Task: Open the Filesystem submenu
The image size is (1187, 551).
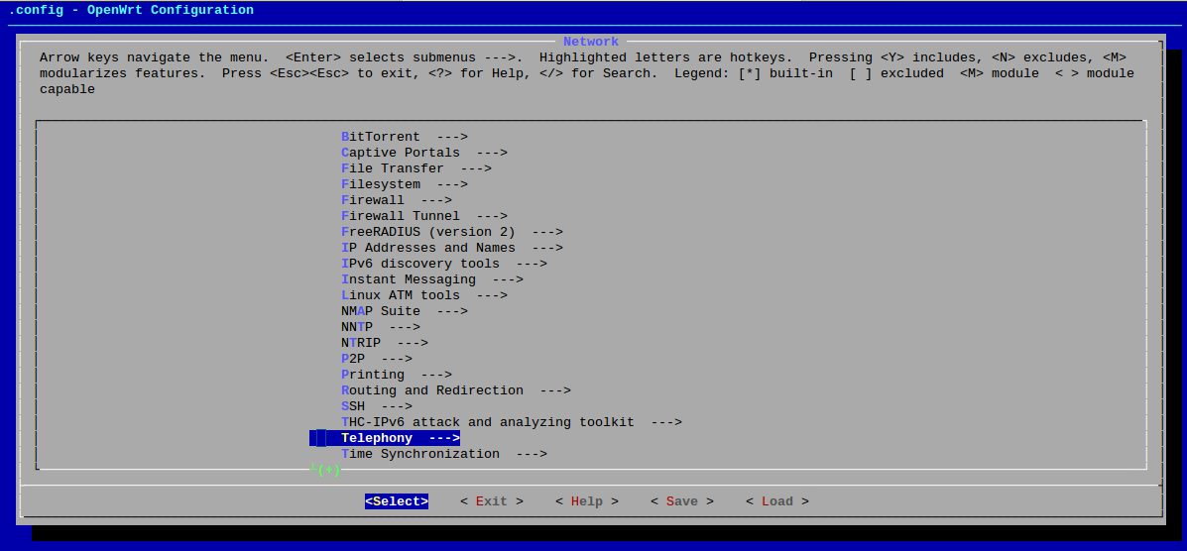Action: click(405, 184)
